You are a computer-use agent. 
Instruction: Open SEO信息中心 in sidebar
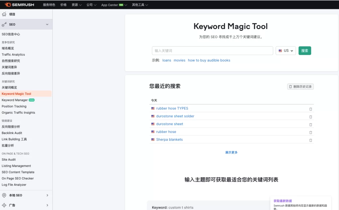[11, 34]
